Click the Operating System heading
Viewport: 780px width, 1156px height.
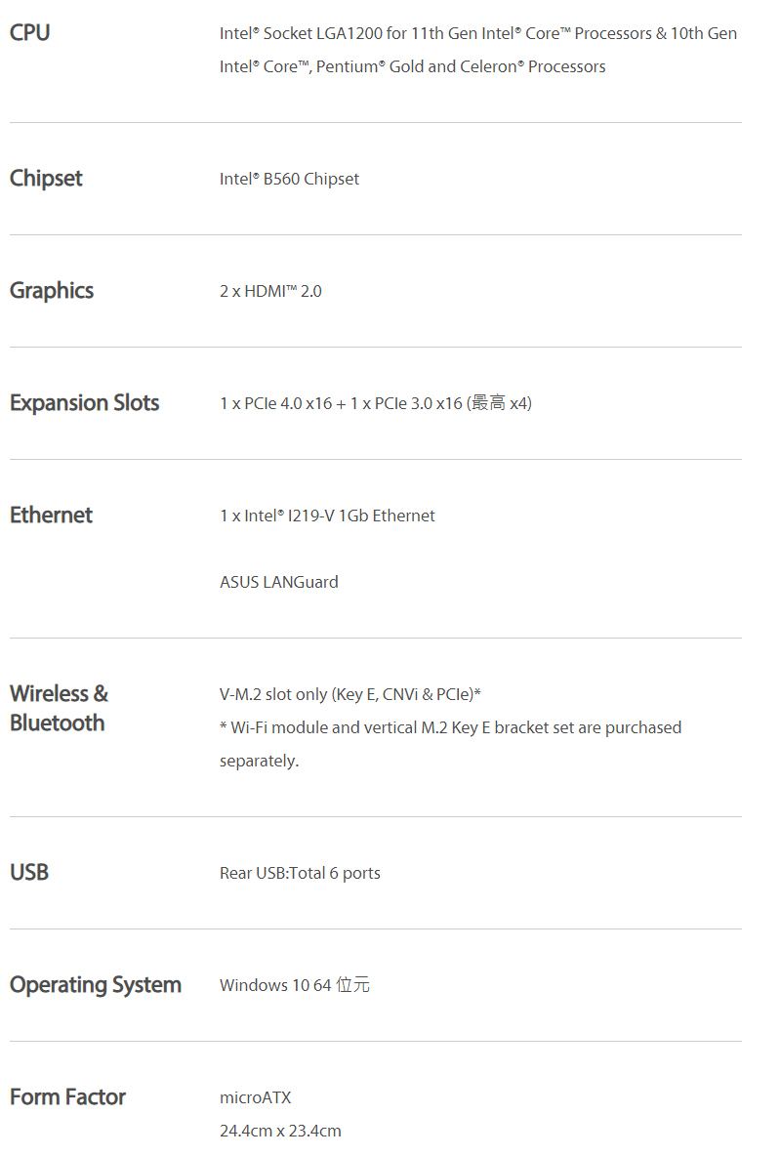[95, 986]
